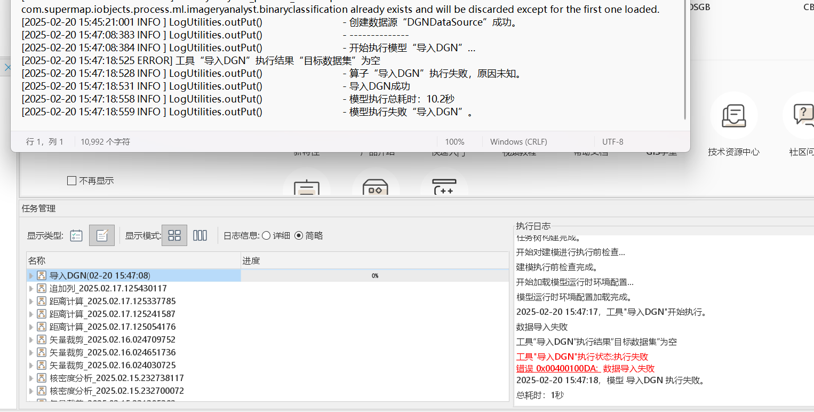Image resolution: width=814 pixels, height=412 pixels.
Task: Expand the 导入DGN(02-20 15:47:08) task entry
Action: 30,275
